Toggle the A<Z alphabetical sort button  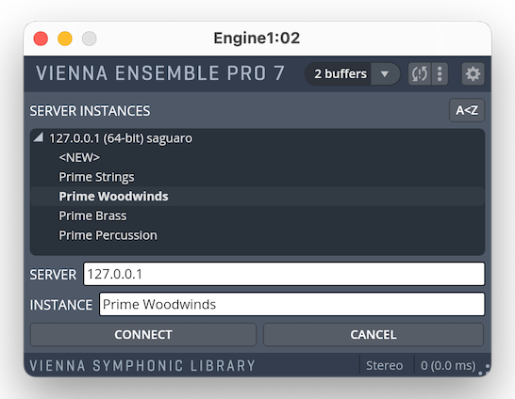466,110
